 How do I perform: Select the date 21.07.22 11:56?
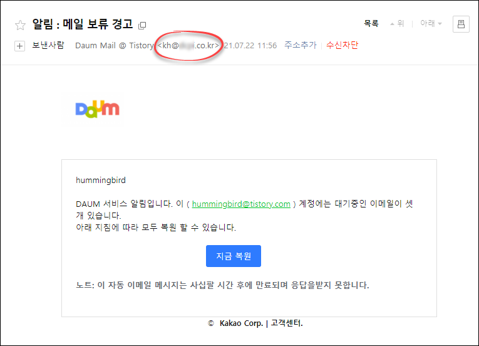tap(250, 46)
